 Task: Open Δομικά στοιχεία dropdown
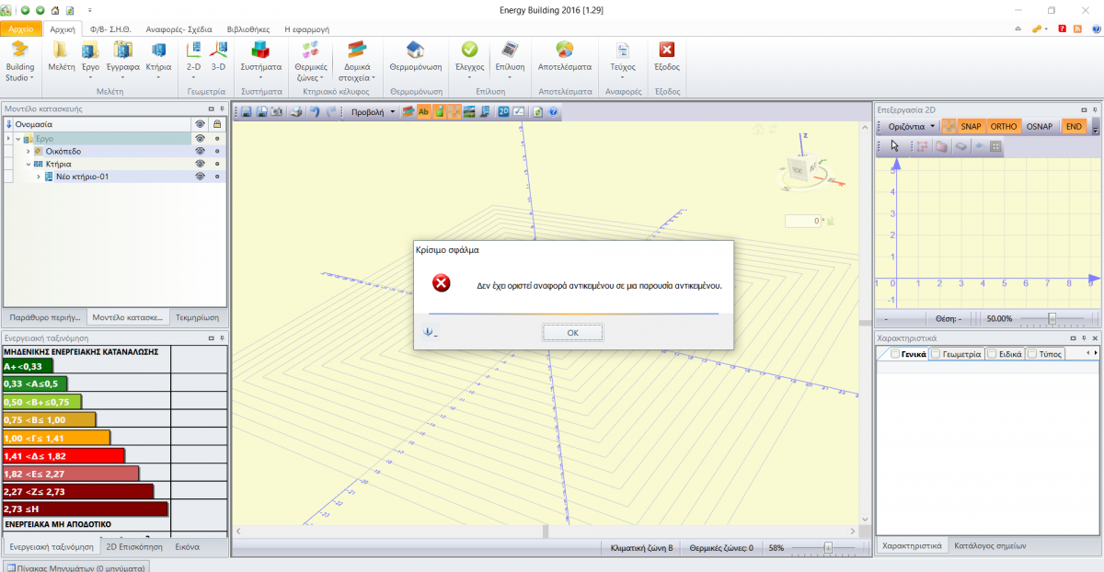(x=355, y=62)
